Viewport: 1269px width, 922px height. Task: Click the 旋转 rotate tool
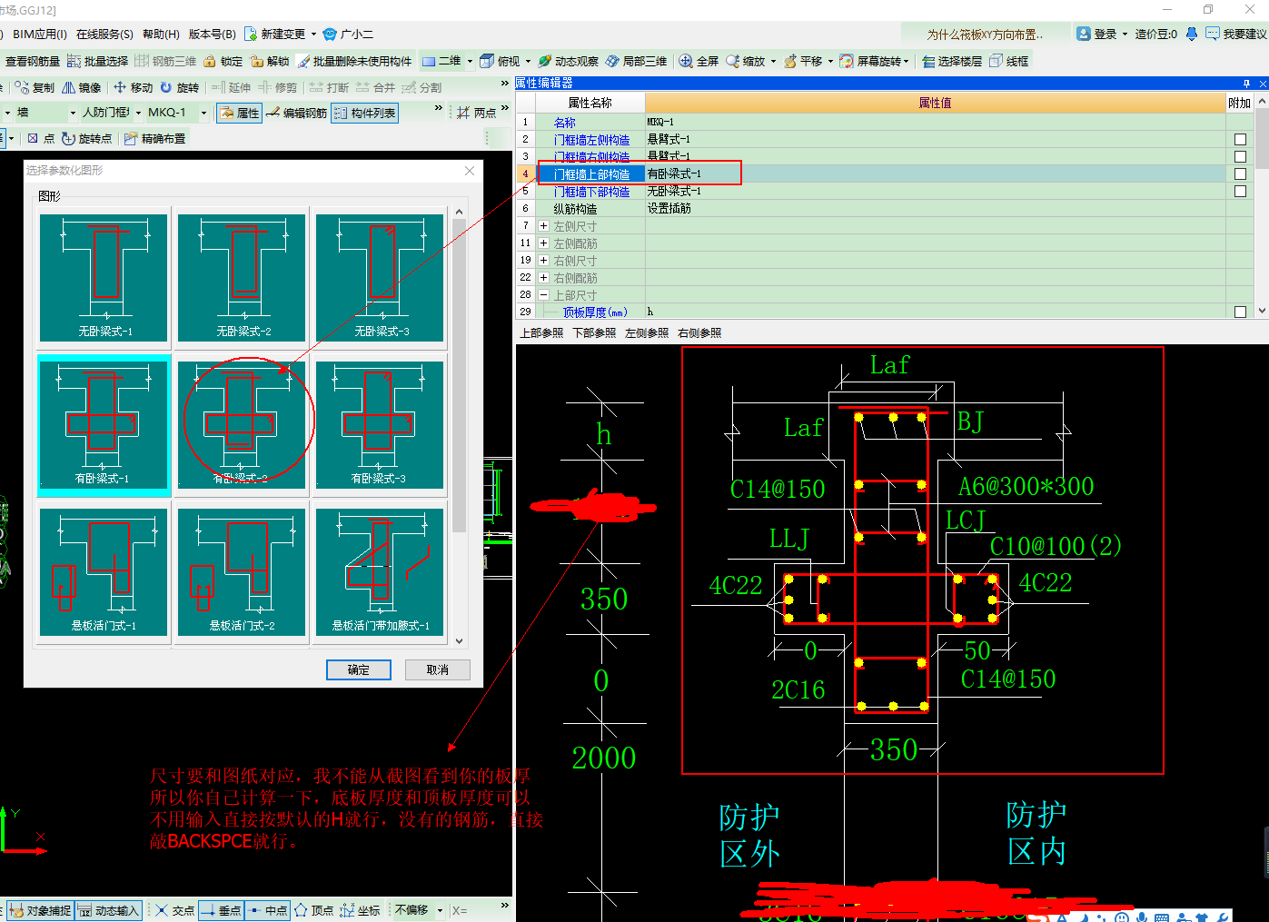coord(179,87)
